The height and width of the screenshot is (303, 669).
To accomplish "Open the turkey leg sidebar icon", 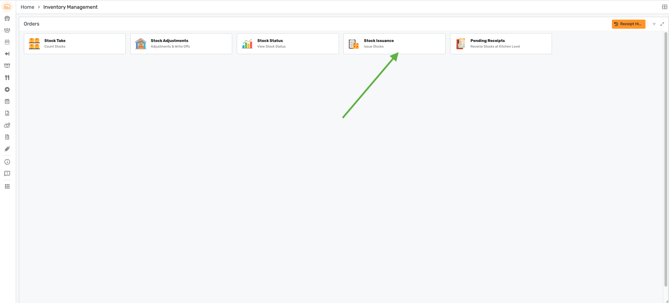I will (7, 125).
